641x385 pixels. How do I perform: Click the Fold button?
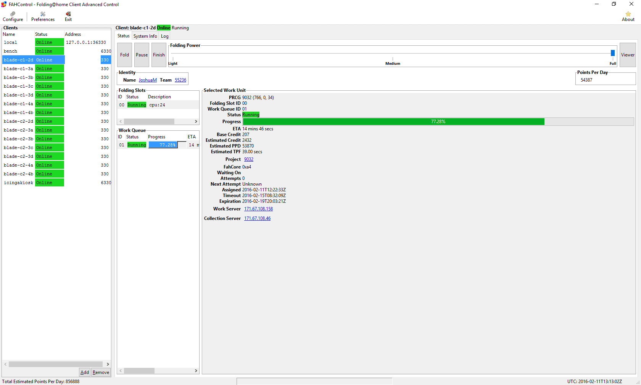124,55
